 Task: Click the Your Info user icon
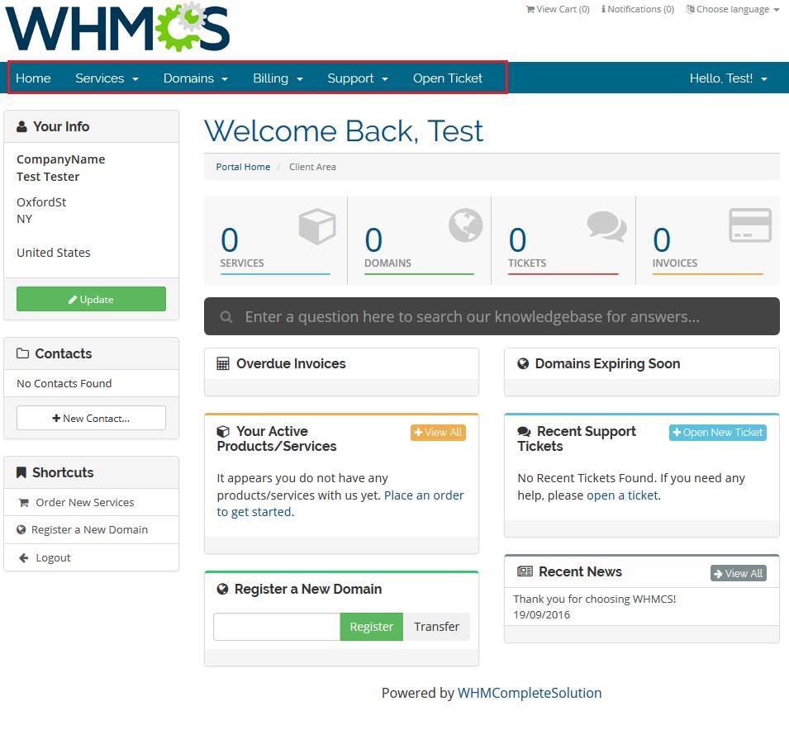(x=21, y=126)
